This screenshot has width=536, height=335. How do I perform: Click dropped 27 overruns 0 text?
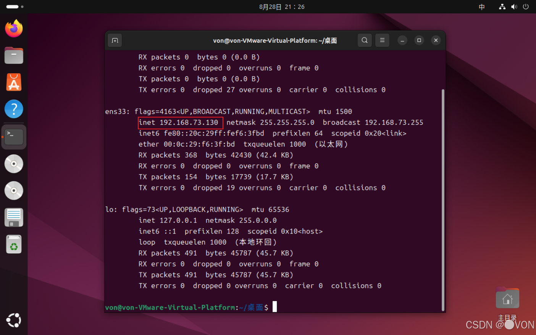237,90
